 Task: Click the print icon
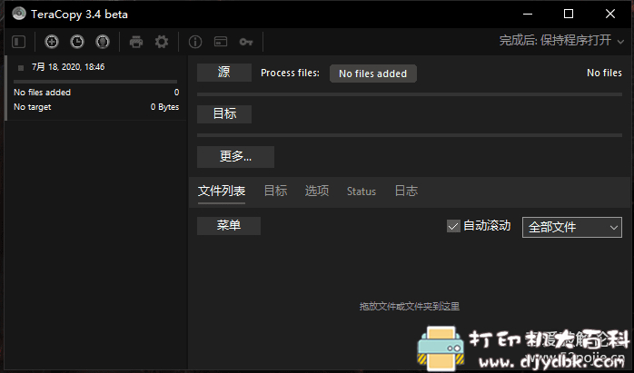[136, 42]
